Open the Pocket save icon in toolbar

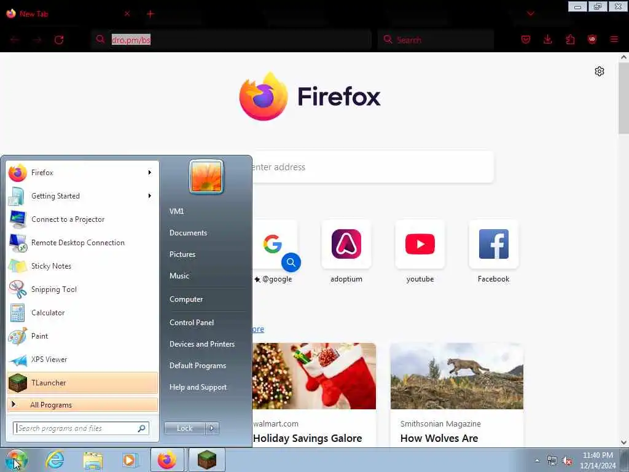(526, 39)
